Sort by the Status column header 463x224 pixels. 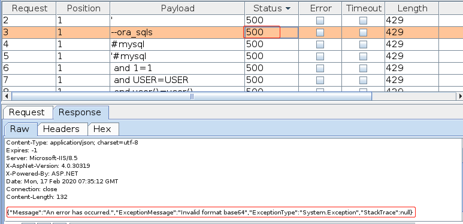point(272,8)
